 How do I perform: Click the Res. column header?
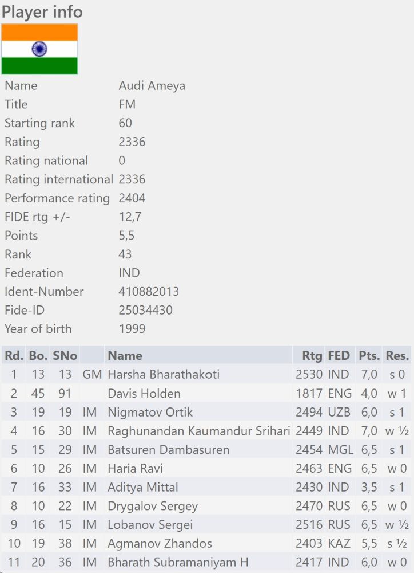(397, 355)
